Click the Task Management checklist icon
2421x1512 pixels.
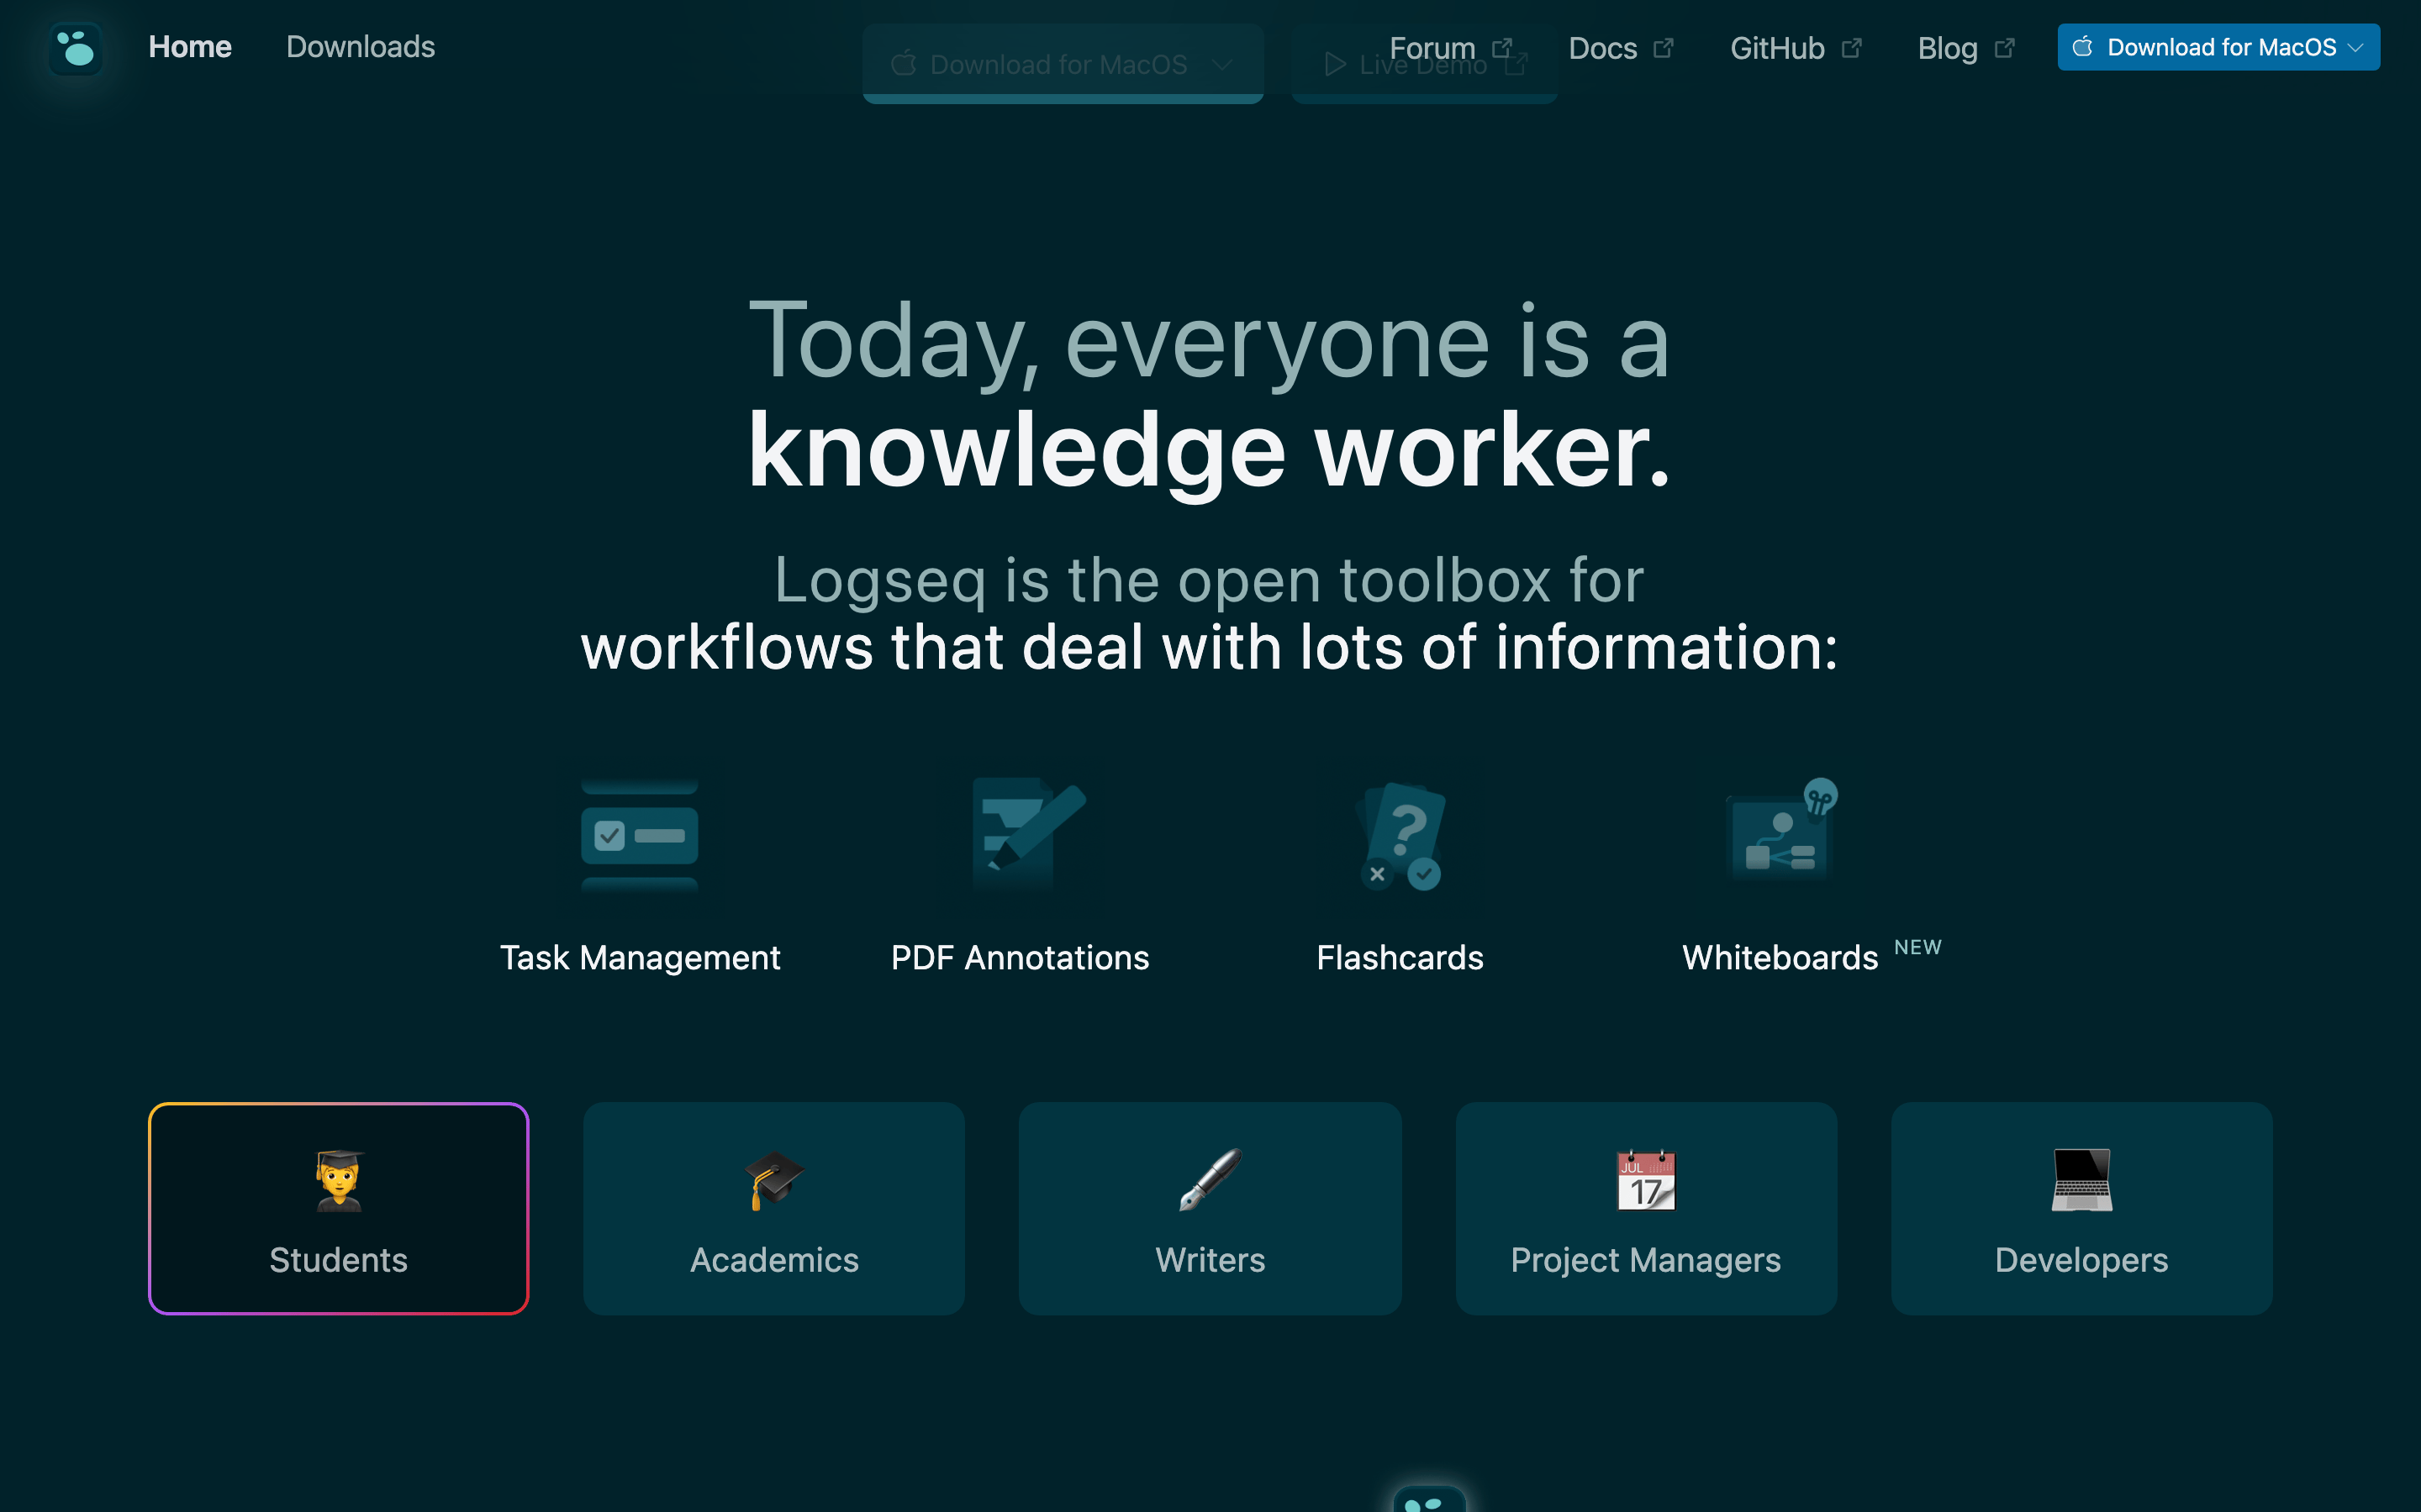(639, 835)
